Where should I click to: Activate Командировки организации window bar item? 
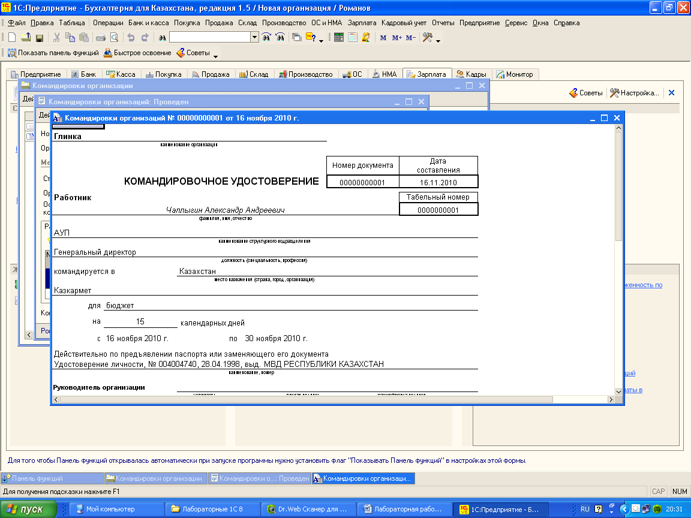155,478
